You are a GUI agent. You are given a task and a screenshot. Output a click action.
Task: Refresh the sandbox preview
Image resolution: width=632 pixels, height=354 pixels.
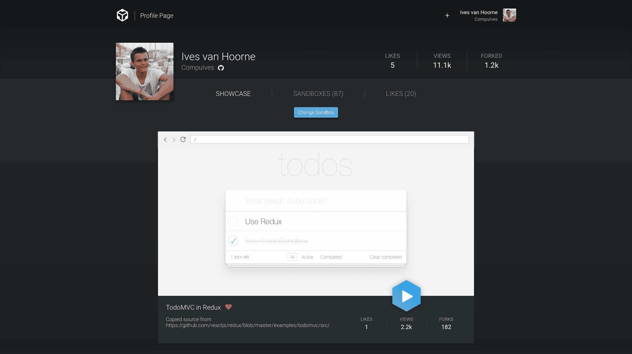pos(183,139)
